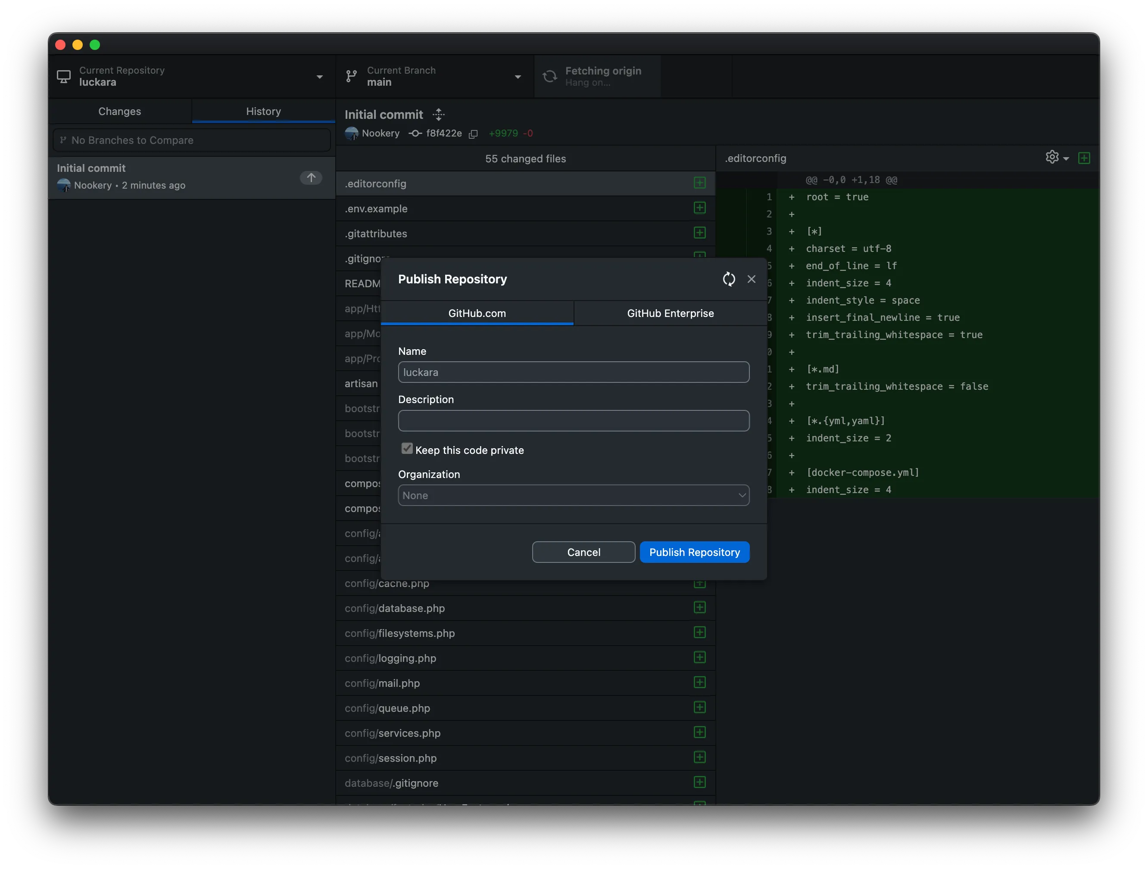Click sync icon in Publish Repository header
The image size is (1148, 869).
point(729,279)
